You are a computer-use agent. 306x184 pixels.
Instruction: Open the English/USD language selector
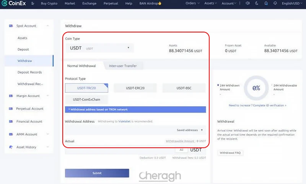(292, 3)
